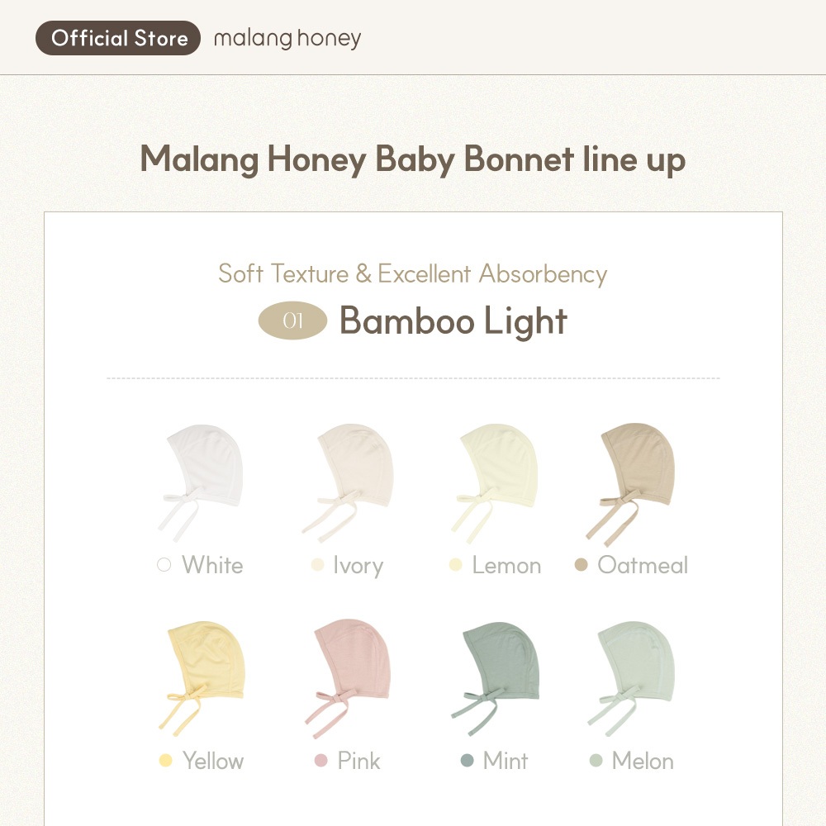The width and height of the screenshot is (826, 826).
Task: Select the Ivory color swatch dot
Action: 317,565
